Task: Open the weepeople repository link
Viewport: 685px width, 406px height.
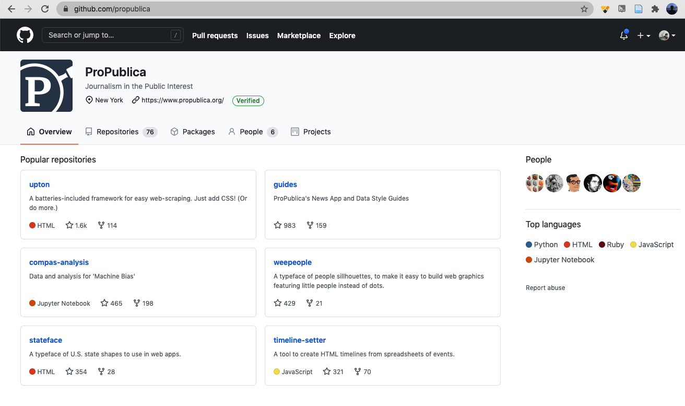Action: pos(292,262)
